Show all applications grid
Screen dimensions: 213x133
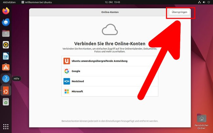click(6, 127)
